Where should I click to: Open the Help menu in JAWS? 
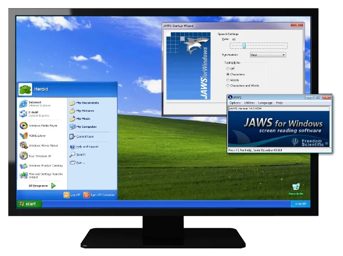(x=279, y=103)
